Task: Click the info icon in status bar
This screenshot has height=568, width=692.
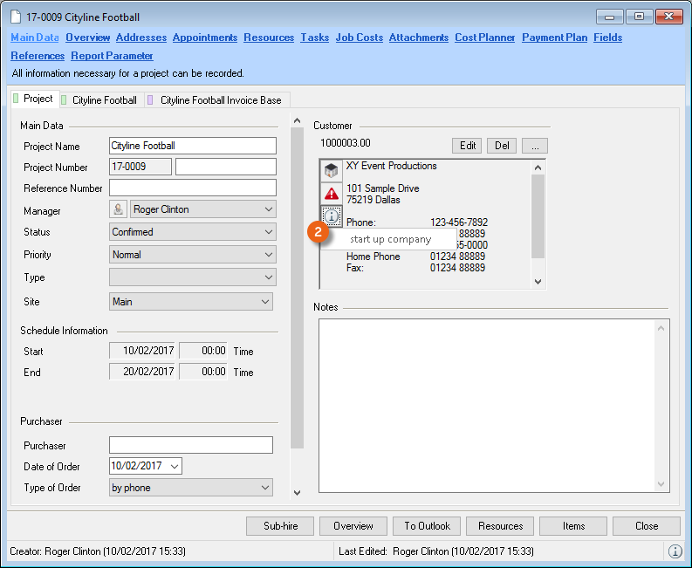Action: [675, 551]
